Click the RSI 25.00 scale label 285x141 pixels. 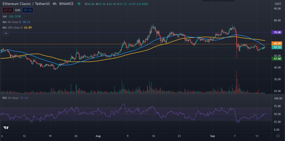[278, 122]
